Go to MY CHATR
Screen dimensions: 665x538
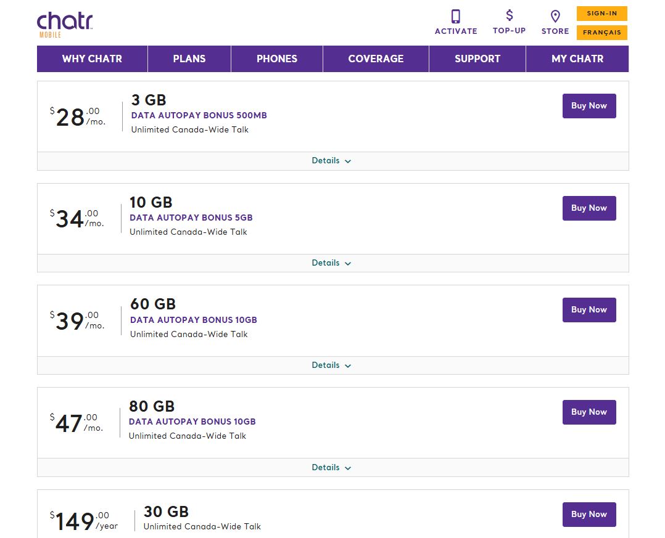point(577,59)
